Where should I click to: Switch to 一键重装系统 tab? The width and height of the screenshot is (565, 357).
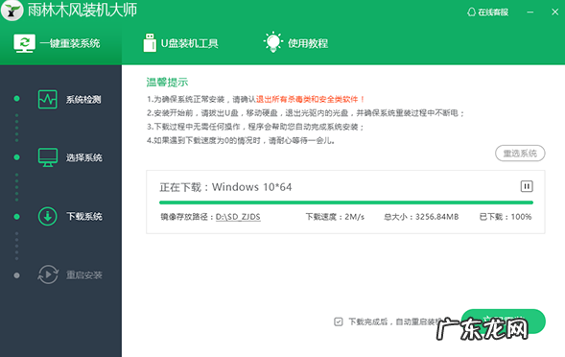coord(60,43)
